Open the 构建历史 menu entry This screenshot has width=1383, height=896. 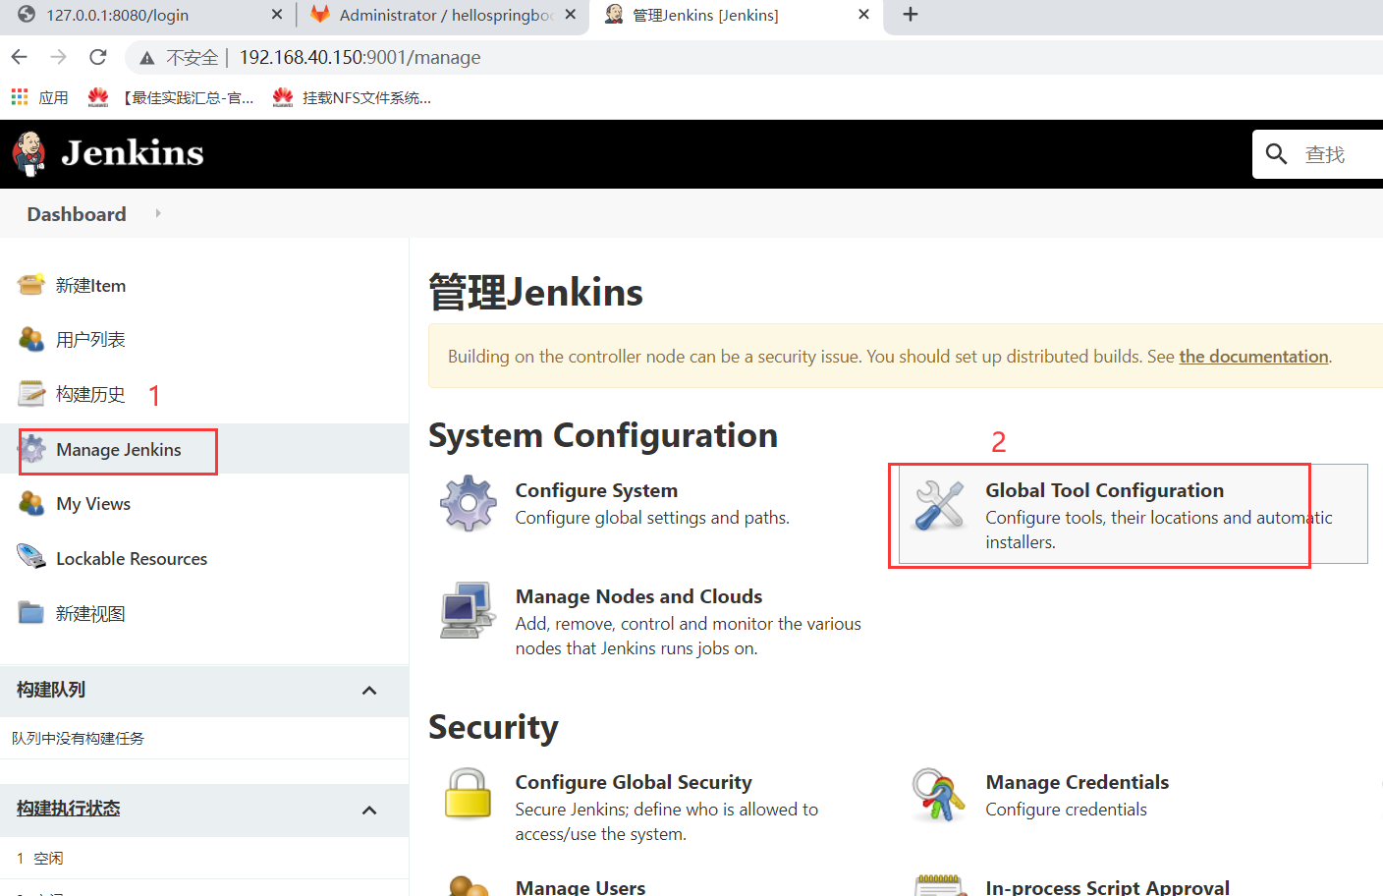click(x=90, y=394)
